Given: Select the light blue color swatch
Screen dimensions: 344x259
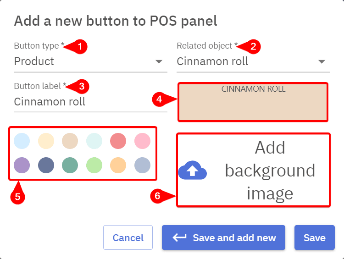Looking at the screenshot, I should [22, 141].
